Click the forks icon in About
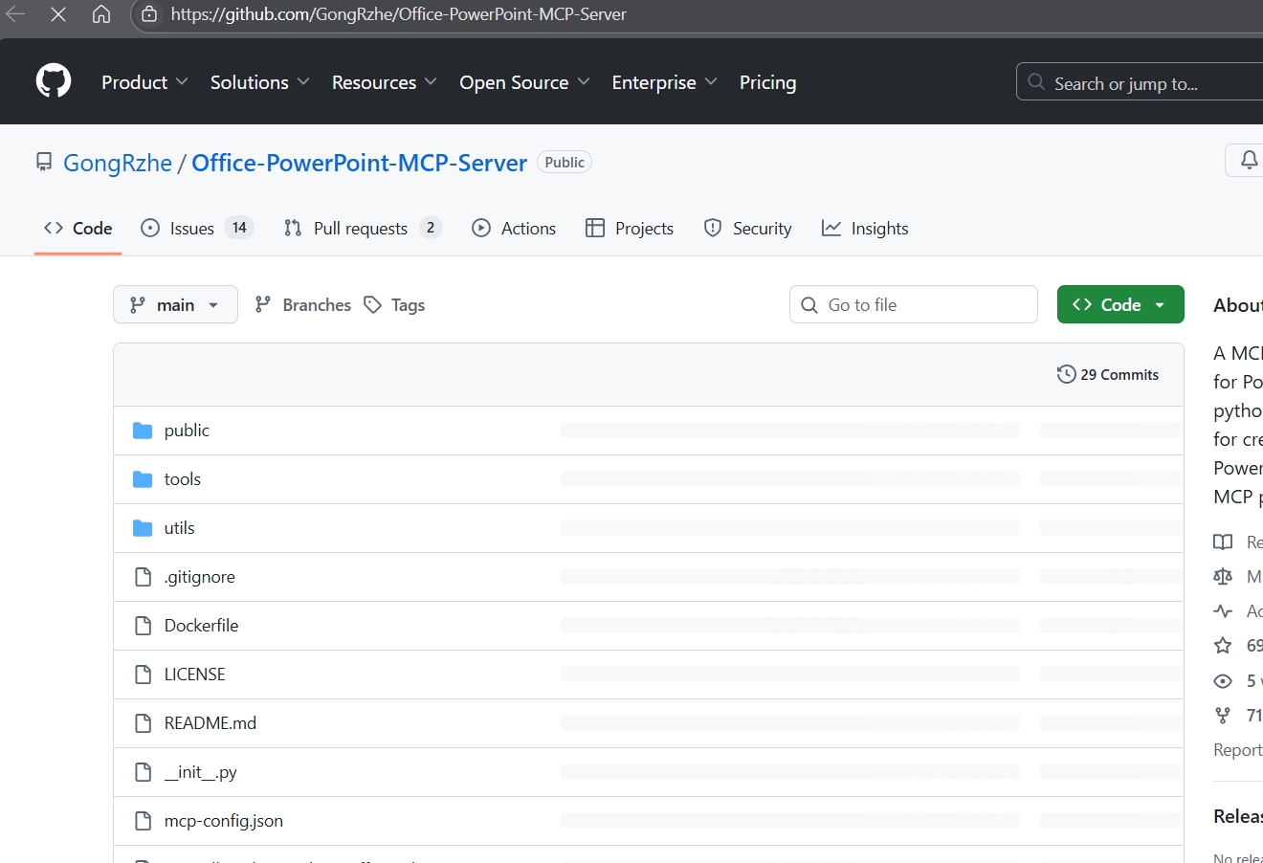Viewport: 1263px width, 863px height. tap(1223, 715)
